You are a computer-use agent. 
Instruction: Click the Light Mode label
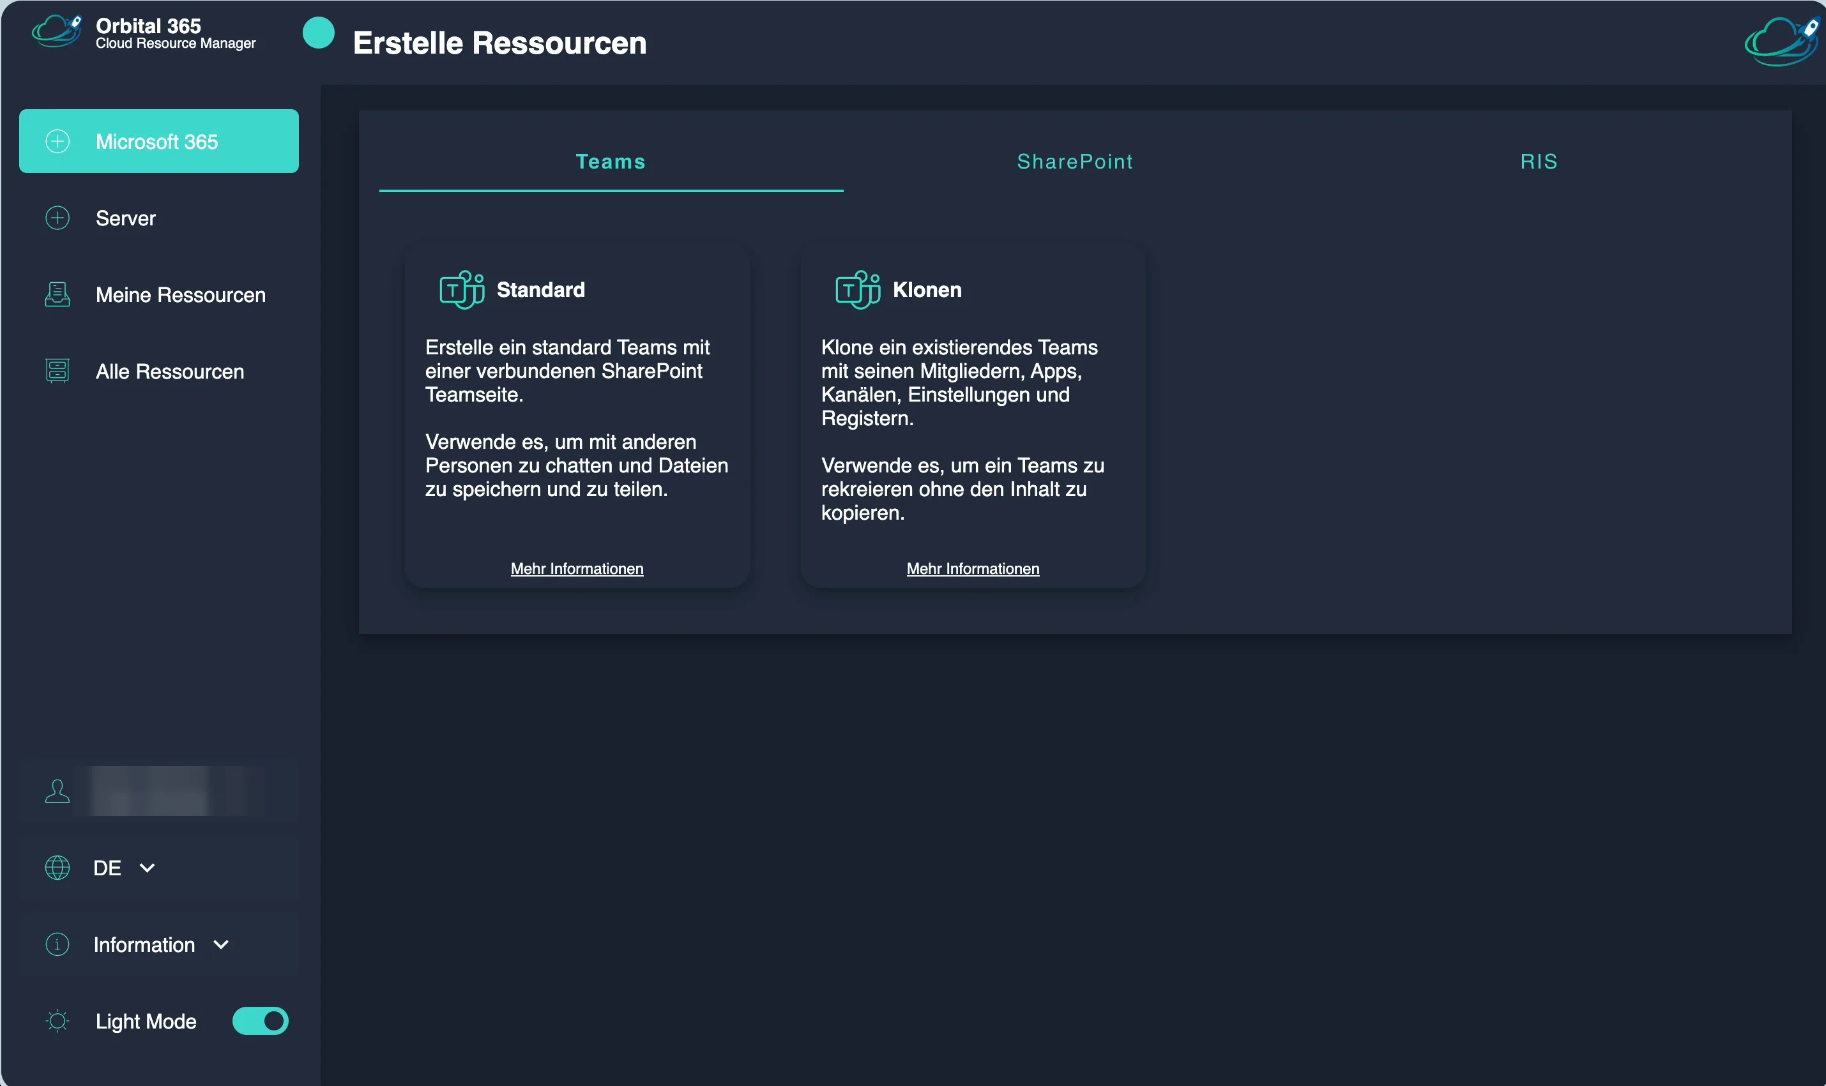point(146,1021)
